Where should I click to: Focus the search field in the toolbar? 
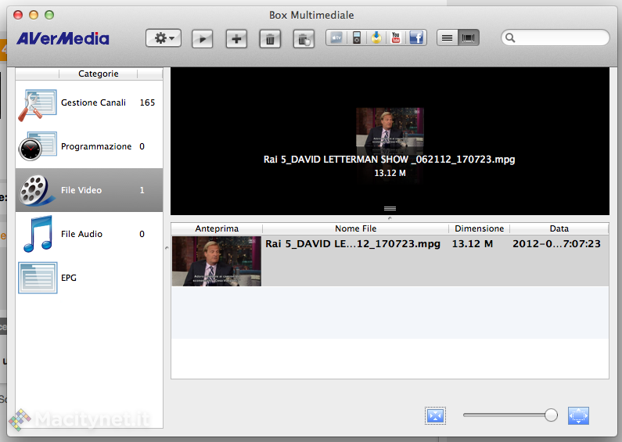[x=555, y=38]
